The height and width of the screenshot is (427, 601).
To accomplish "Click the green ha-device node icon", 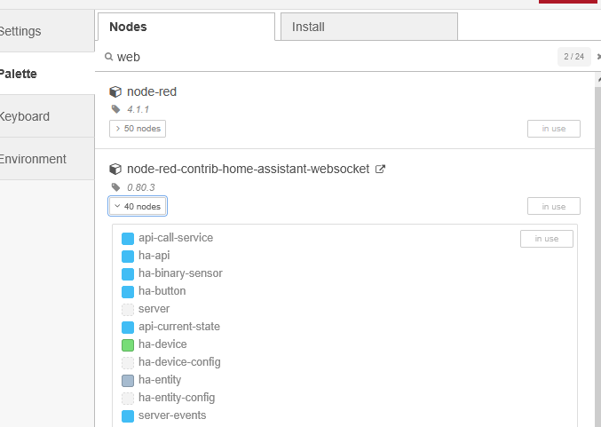I will pyautogui.click(x=128, y=344).
